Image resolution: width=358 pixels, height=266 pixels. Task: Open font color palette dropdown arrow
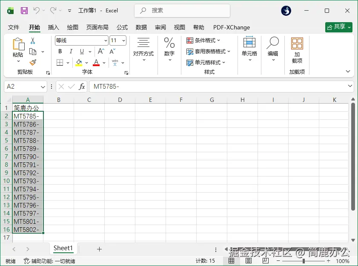click(x=104, y=63)
